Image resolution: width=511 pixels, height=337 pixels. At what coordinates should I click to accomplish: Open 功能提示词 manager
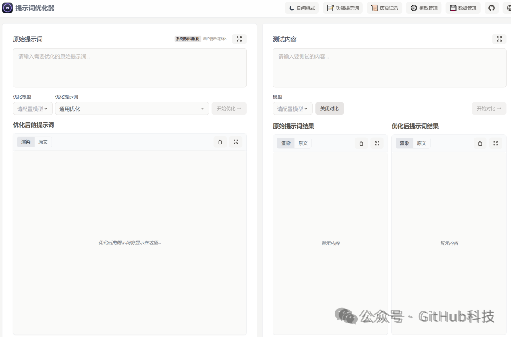343,8
